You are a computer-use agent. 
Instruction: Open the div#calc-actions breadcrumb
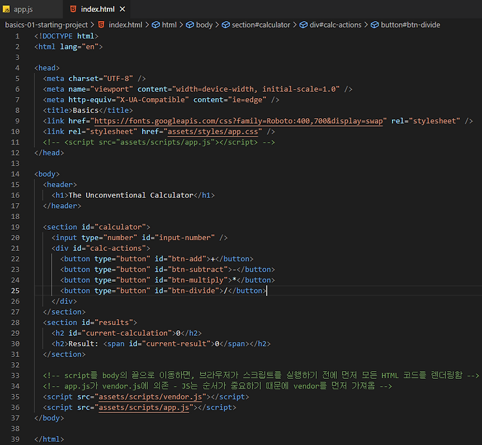click(335, 25)
